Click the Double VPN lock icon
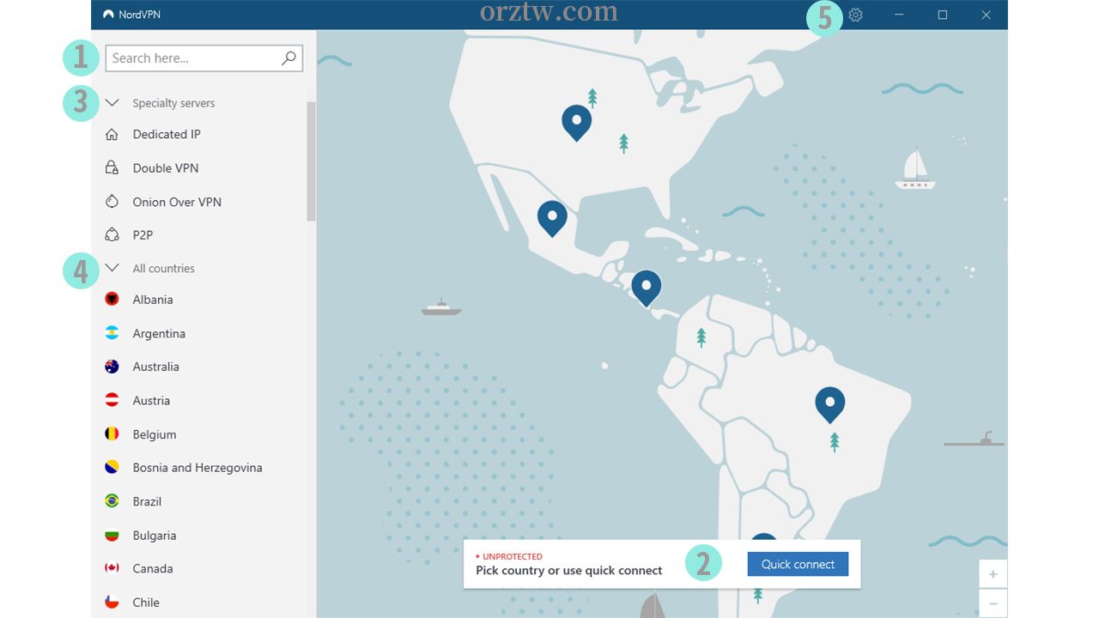1099x618 pixels. click(112, 167)
